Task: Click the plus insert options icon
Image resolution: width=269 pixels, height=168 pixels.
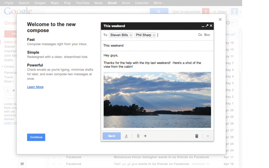Action: coord(145,136)
